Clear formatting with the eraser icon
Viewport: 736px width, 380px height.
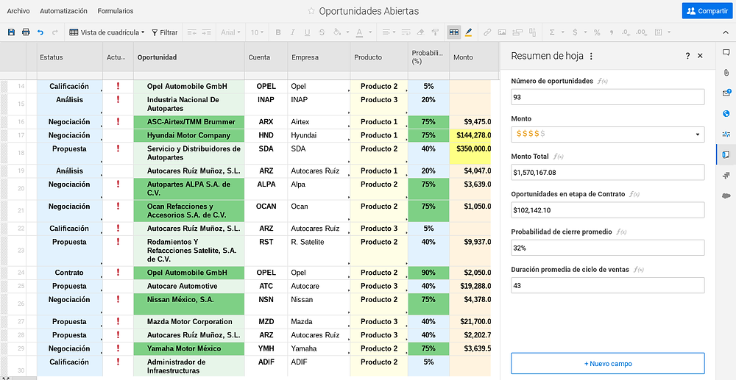click(420, 32)
